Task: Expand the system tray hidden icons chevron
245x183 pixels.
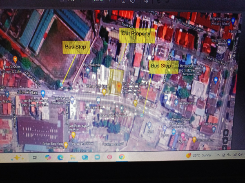Action: click(x=218, y=155)
